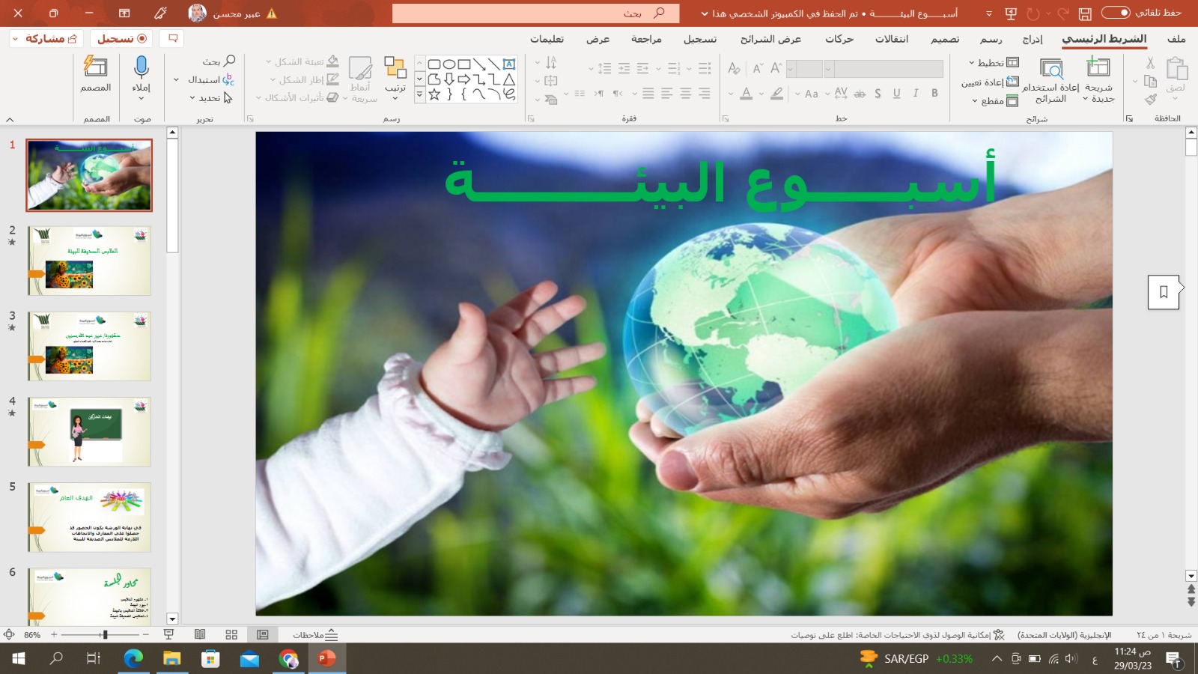The image size is (1198, 674).
Task: Open the Insert (إدراج) tab
Action: click(1033, 39)
